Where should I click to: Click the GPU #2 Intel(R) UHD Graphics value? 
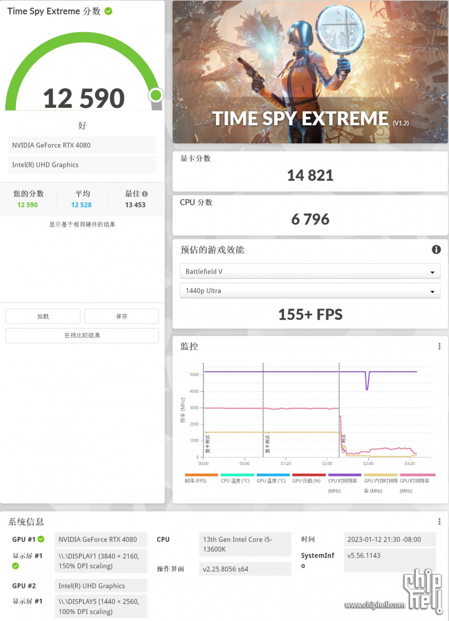101,586
